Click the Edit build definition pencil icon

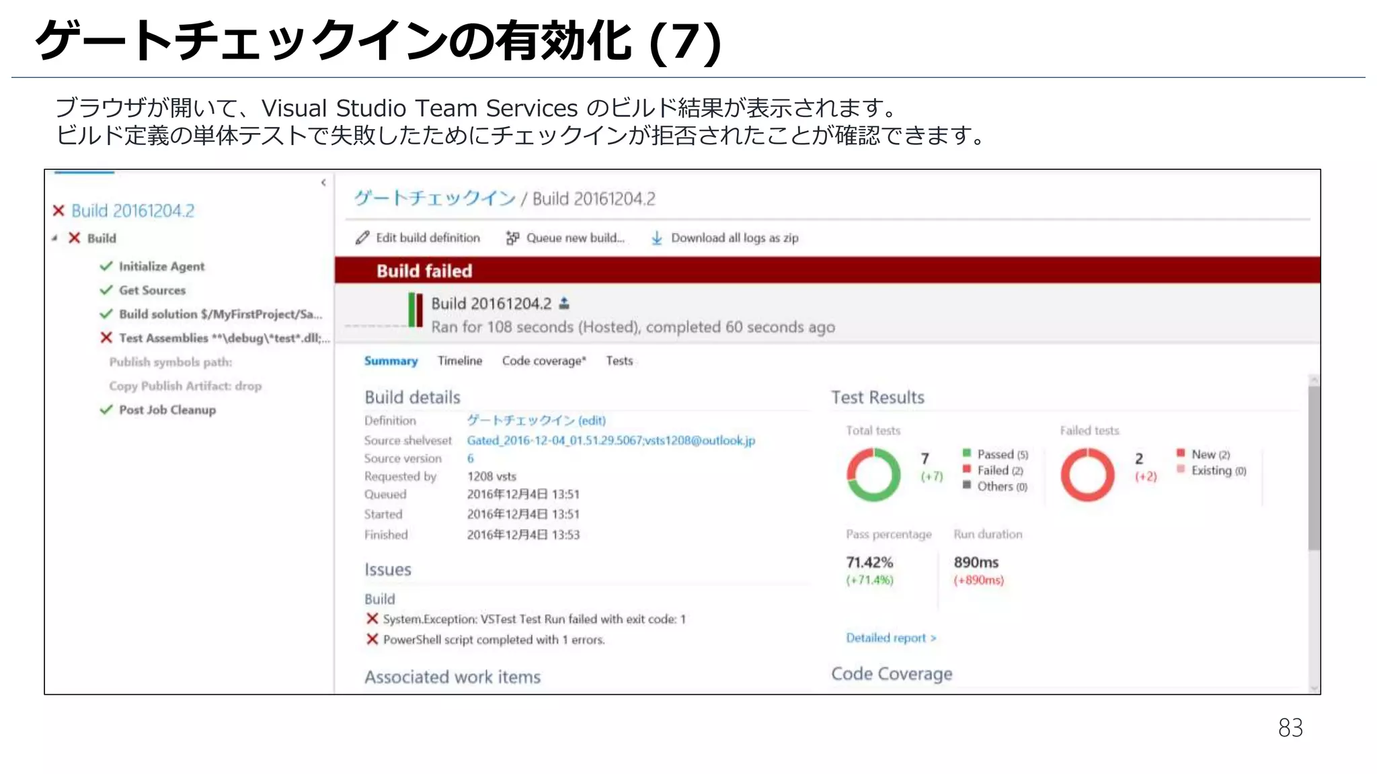(362, 238)
